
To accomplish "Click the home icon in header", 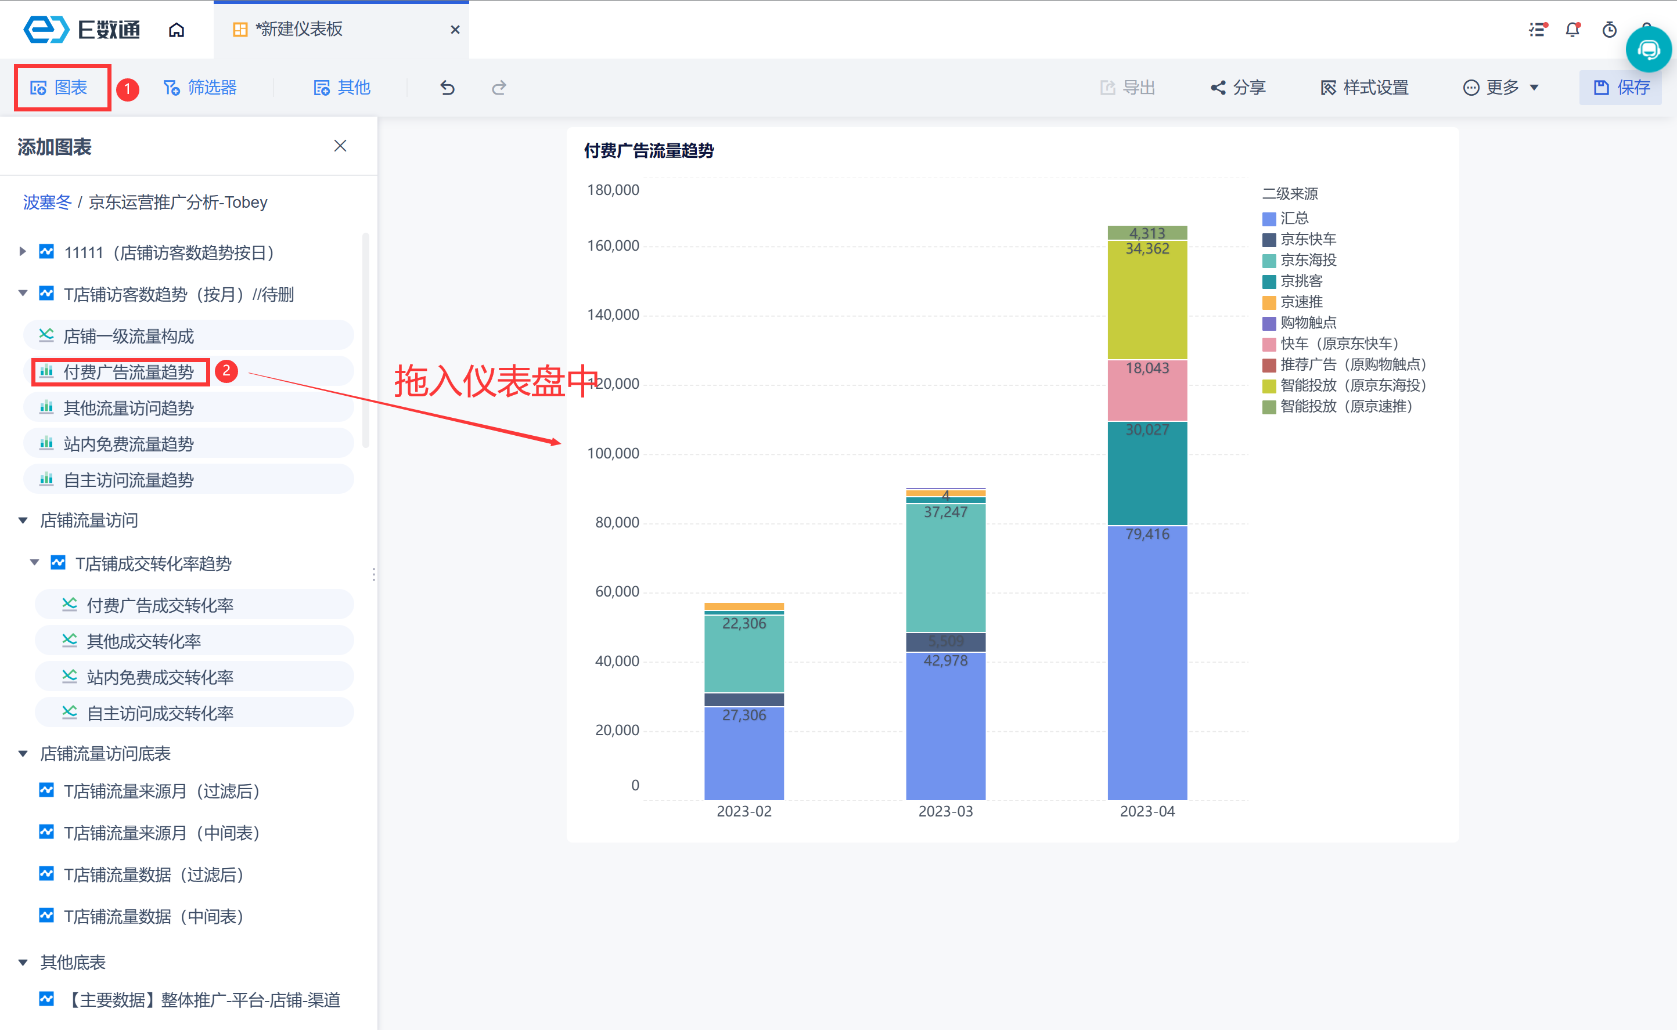I will (177, 30).
